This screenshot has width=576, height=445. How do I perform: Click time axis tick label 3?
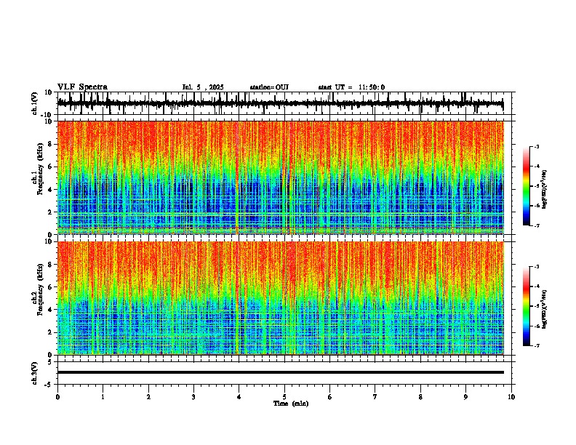(x=193, y=397)
